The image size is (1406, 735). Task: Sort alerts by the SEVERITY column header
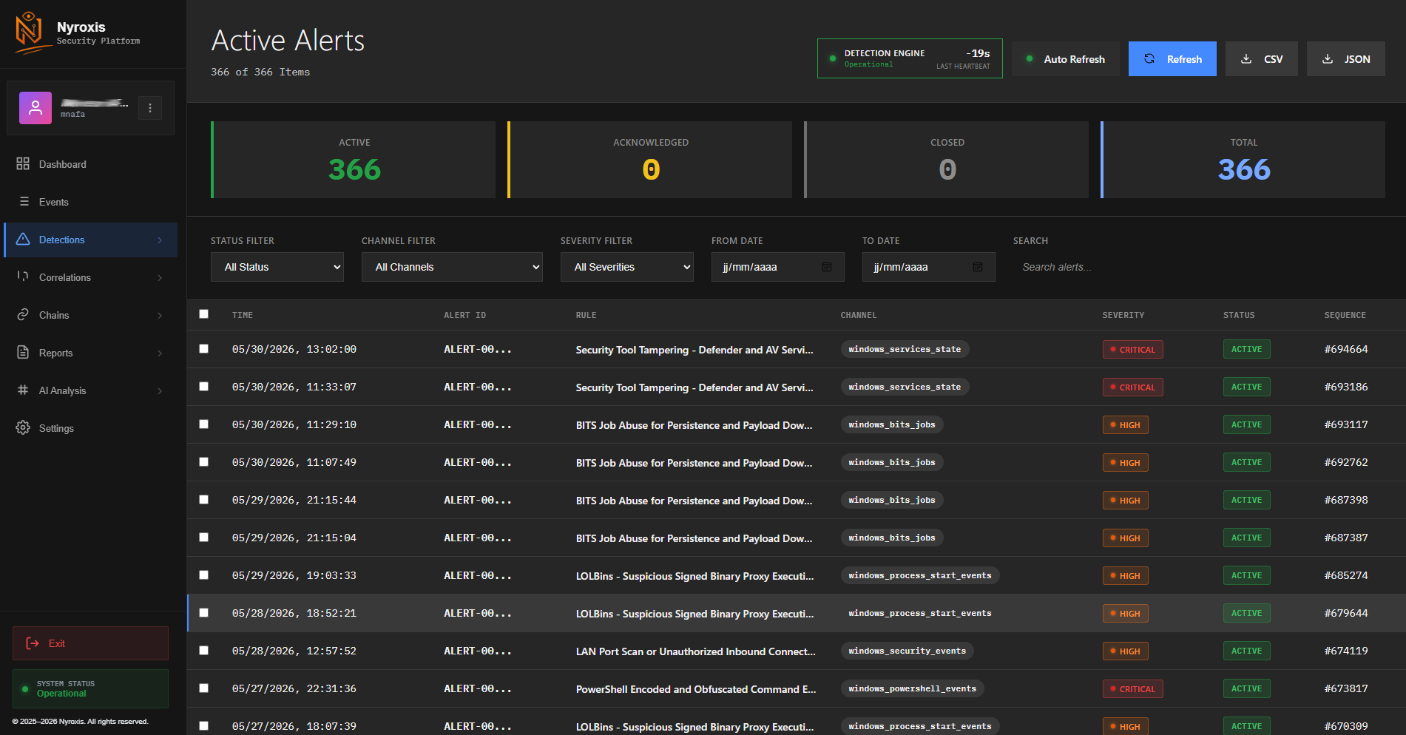[x=1123, y=315]
